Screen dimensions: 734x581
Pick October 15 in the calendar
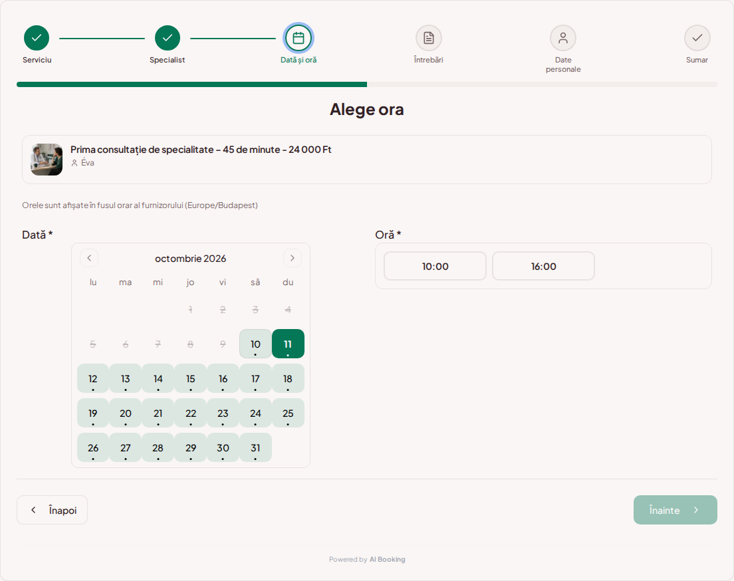click(191, 379)
